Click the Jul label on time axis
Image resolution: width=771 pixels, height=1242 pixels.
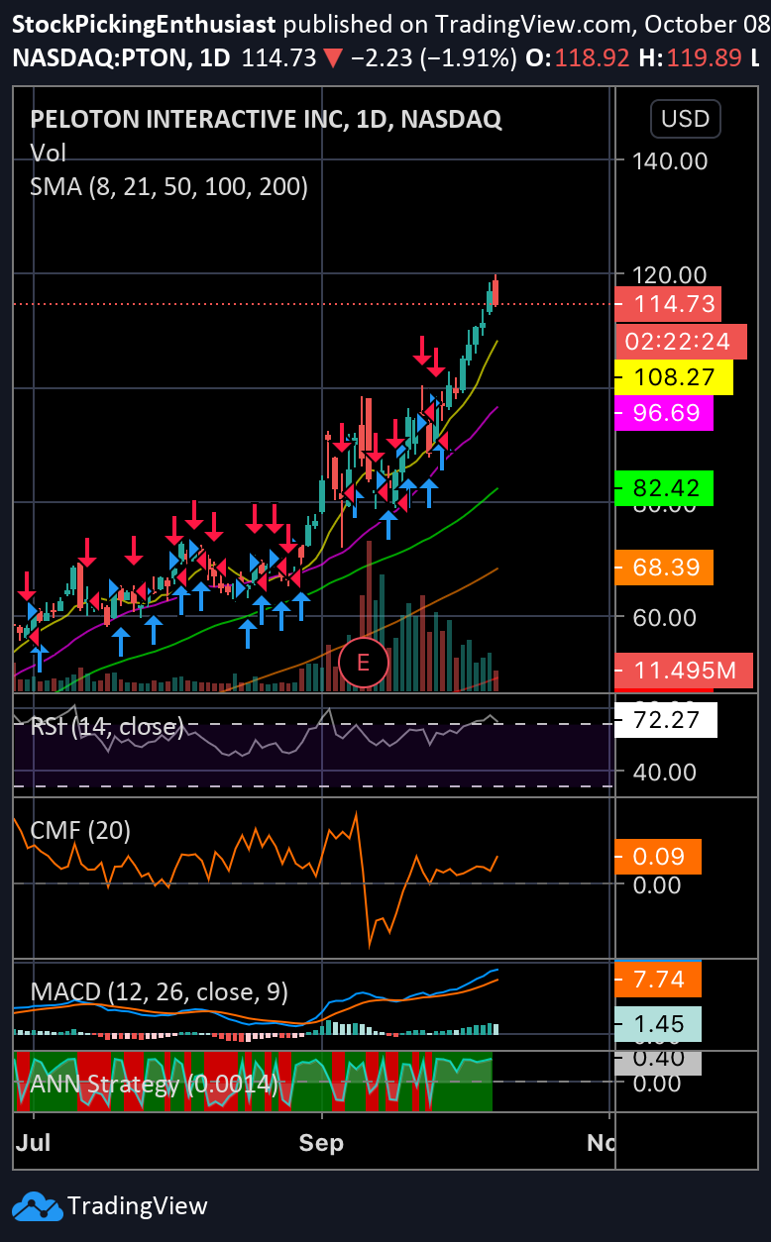click(34, 1142)
